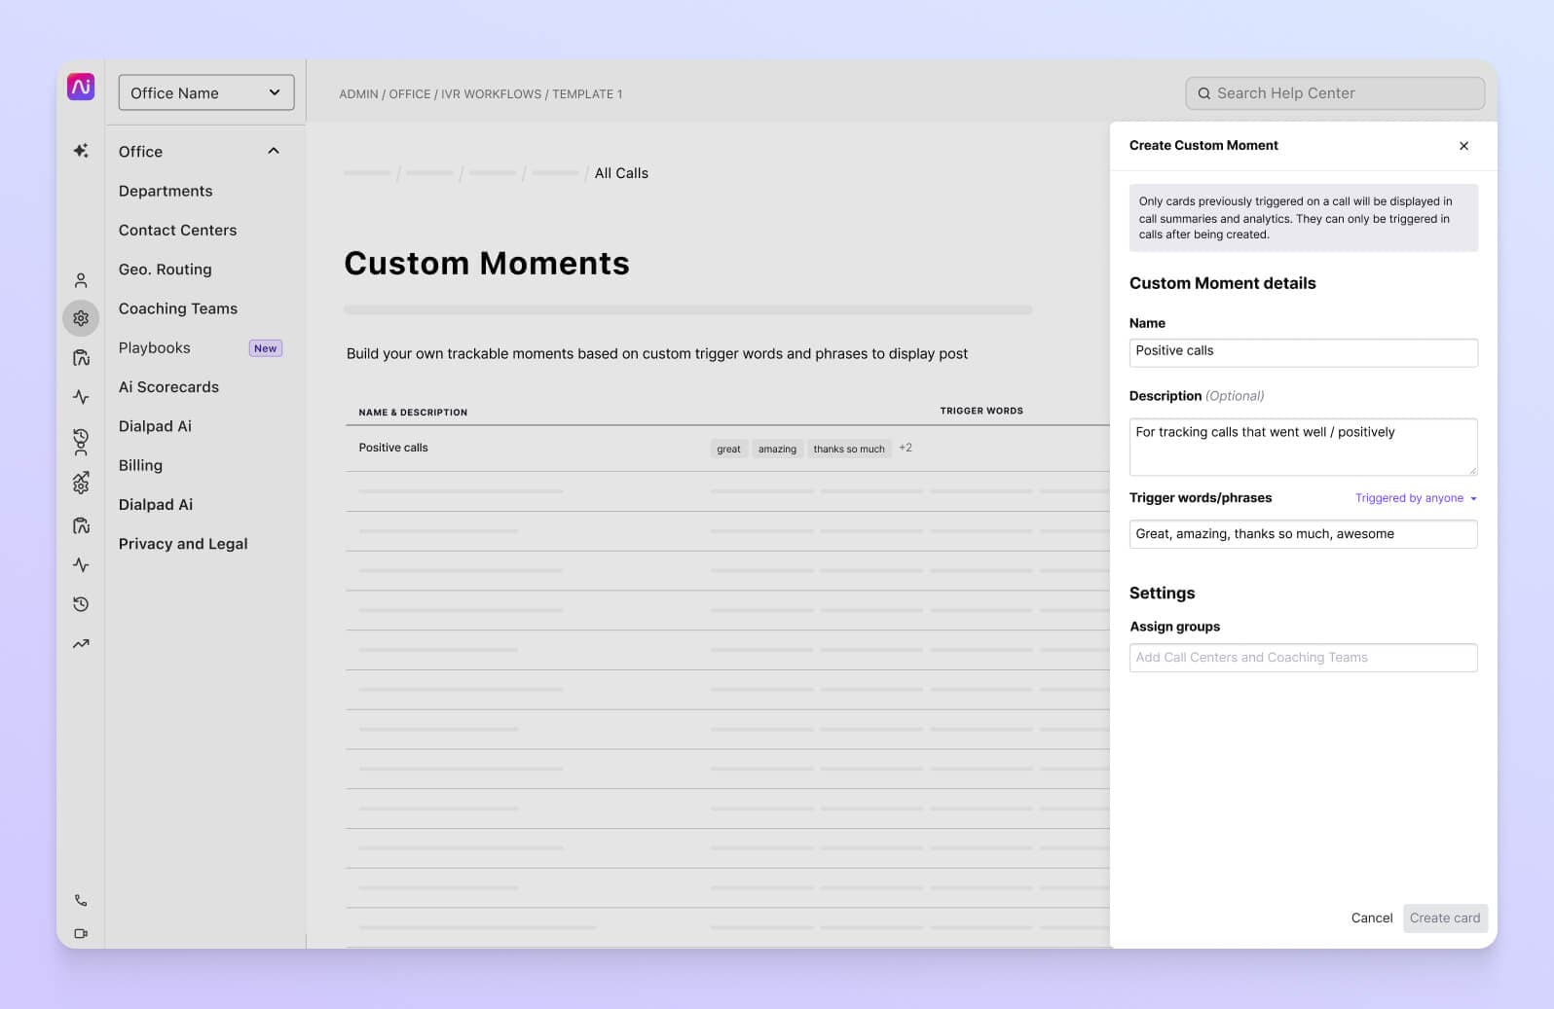Go to Contact Centers menu item
Image resolution: width=1554 pixels, height=1009 pixels.
[177, 231]
